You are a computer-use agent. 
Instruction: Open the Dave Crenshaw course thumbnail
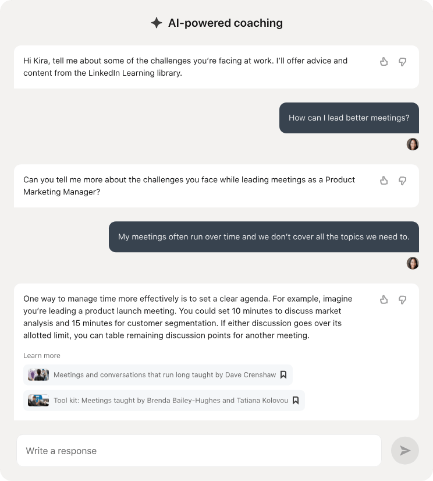click(38, 374)
